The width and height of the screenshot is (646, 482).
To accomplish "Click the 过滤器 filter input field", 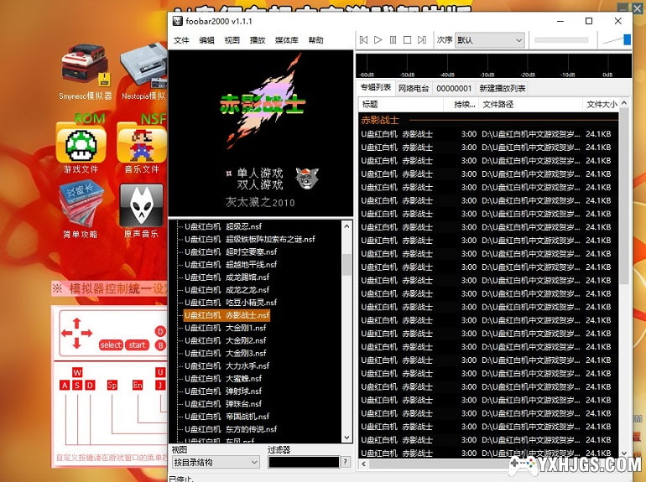I will pyautogui.click(x=303, y=462).
